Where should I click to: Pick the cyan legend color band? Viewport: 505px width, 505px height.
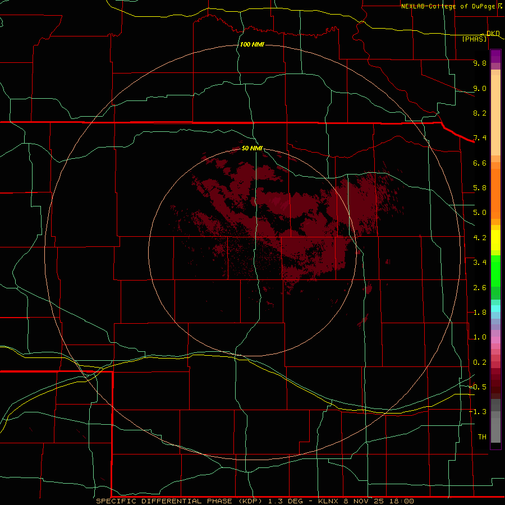click(495, 309)
